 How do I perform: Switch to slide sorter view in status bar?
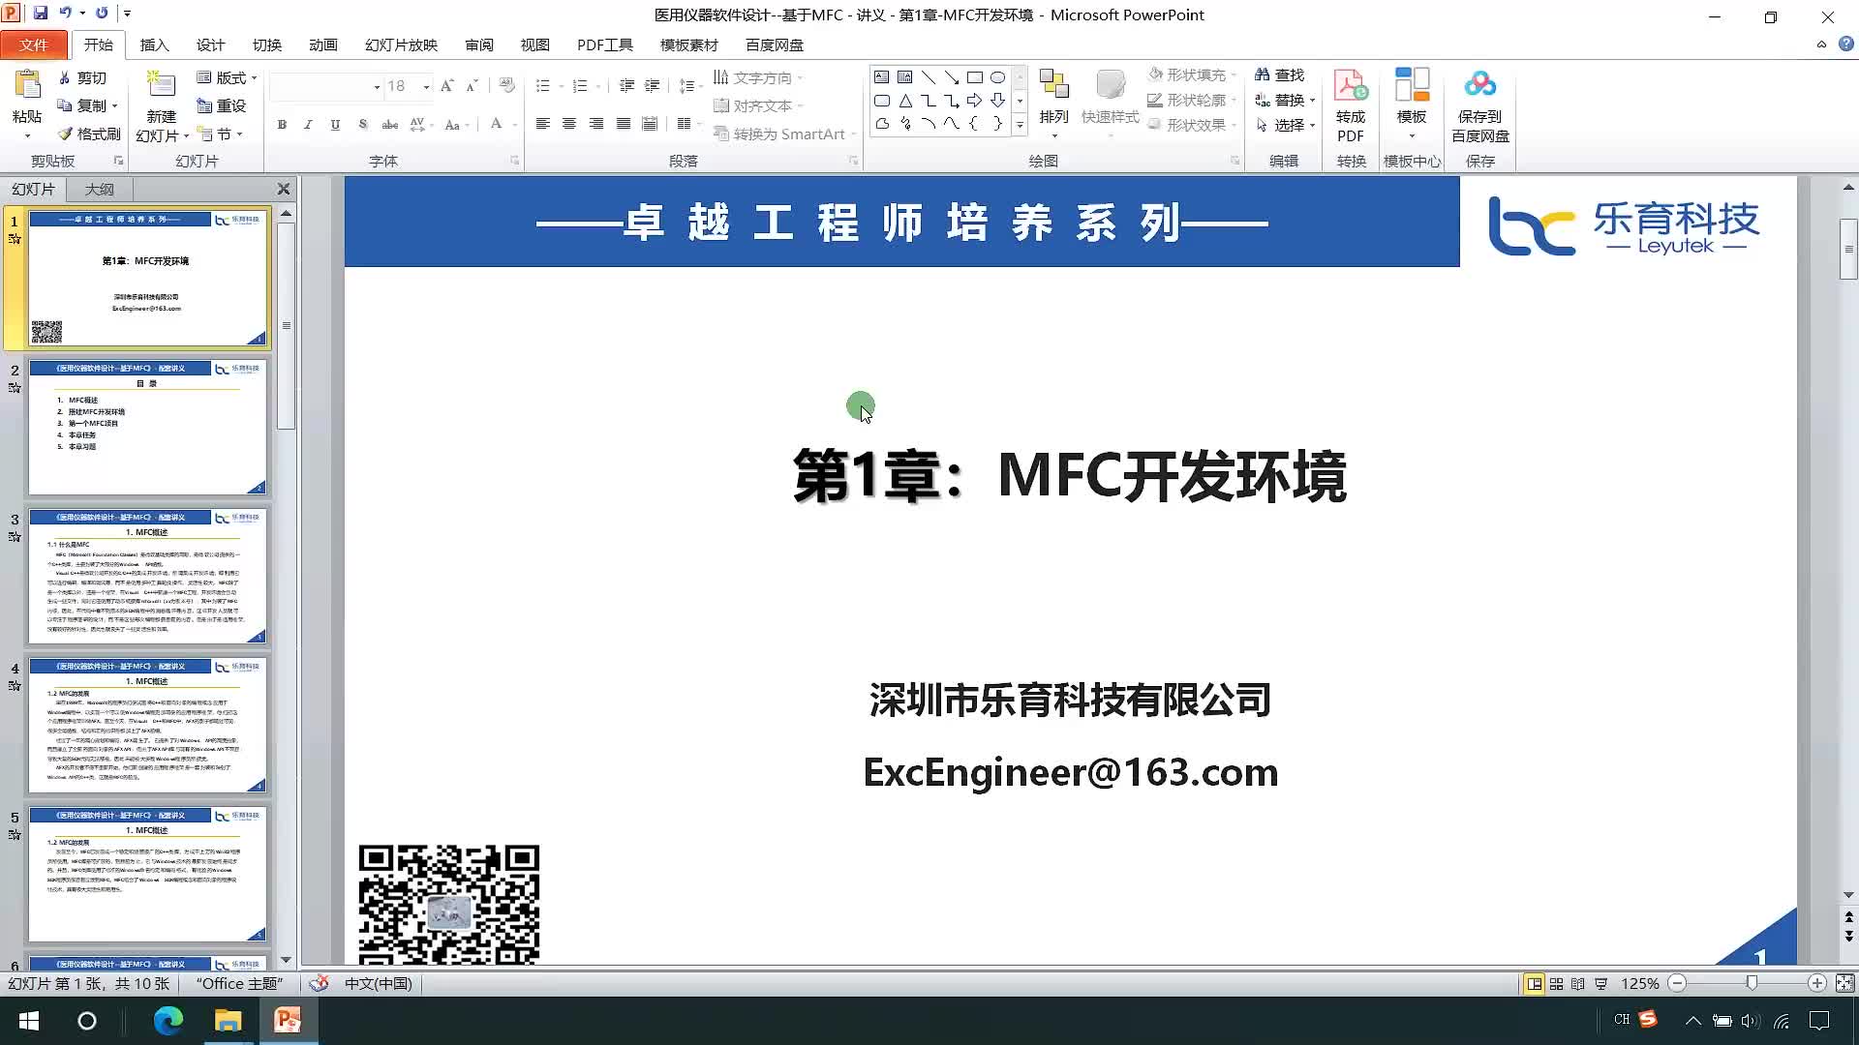pyautogui.click(x=1556, y=983)
